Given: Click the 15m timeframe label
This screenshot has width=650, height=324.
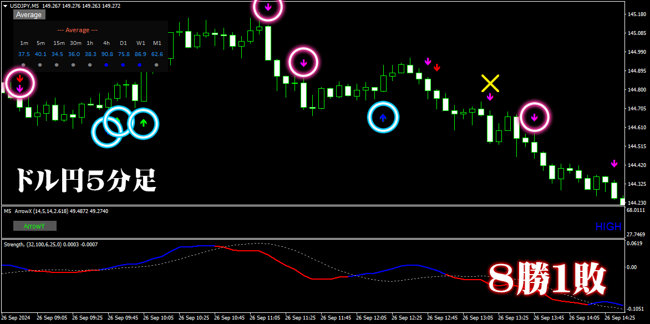Looking at the screenshot, I should pos(59,43).
